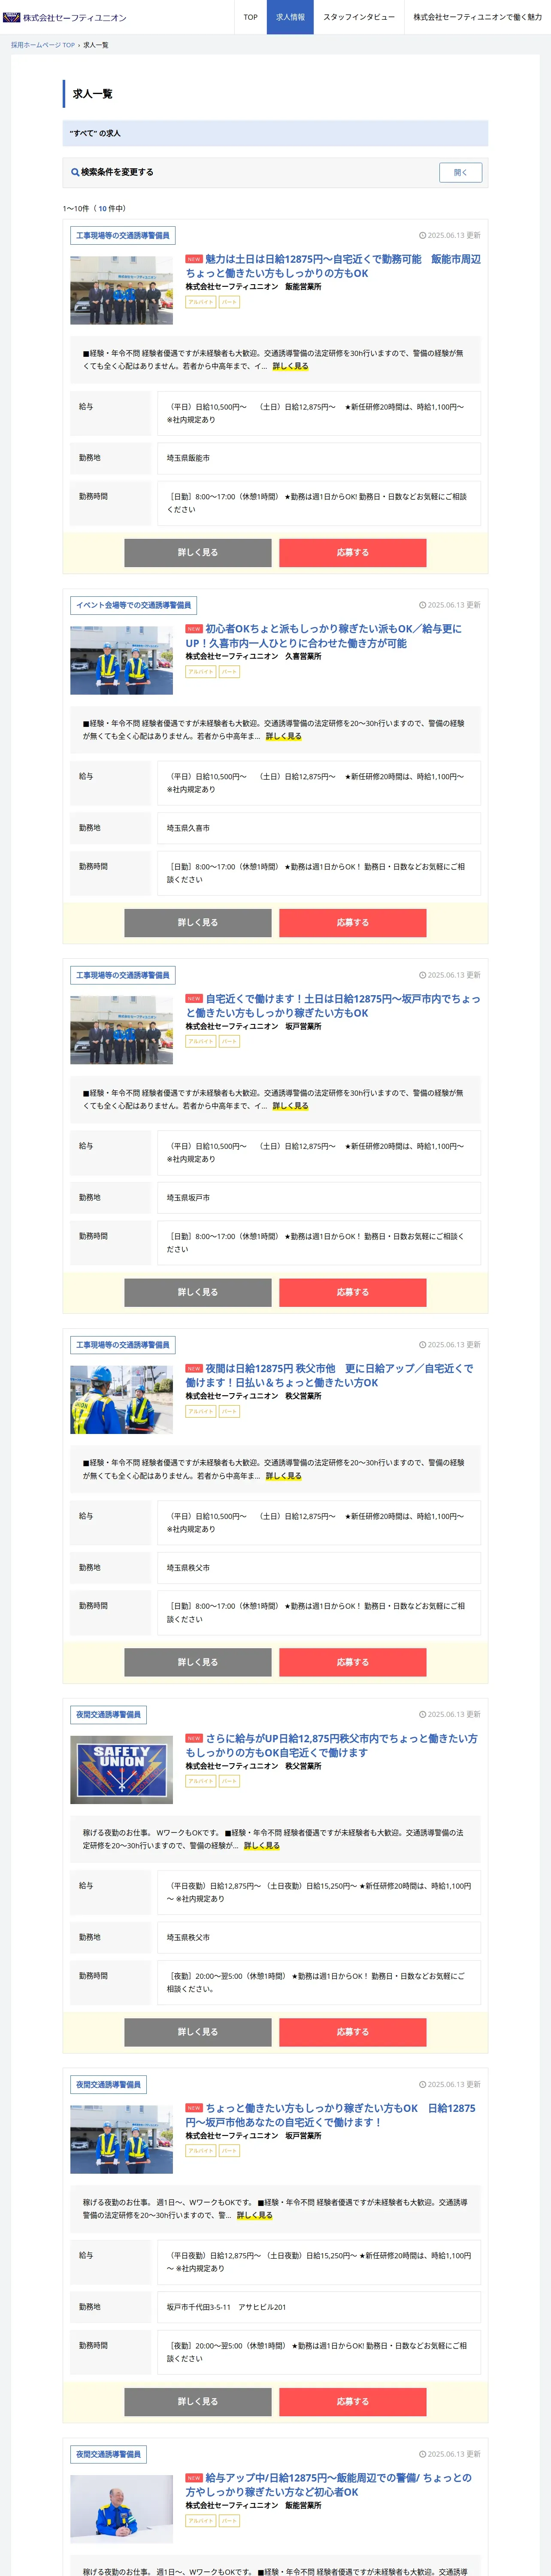Open thumbnail of guard in blue uniform
The width and height of the screenshot is (551, 2576).
[121, 2509]
